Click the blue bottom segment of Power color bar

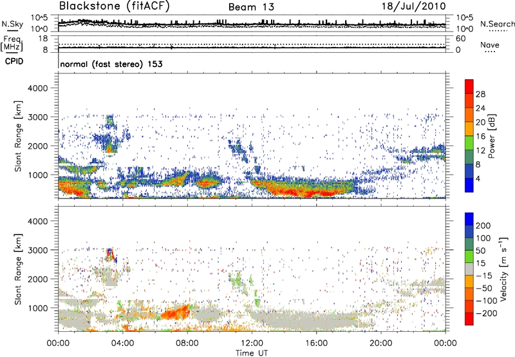[x=469, y=185]
